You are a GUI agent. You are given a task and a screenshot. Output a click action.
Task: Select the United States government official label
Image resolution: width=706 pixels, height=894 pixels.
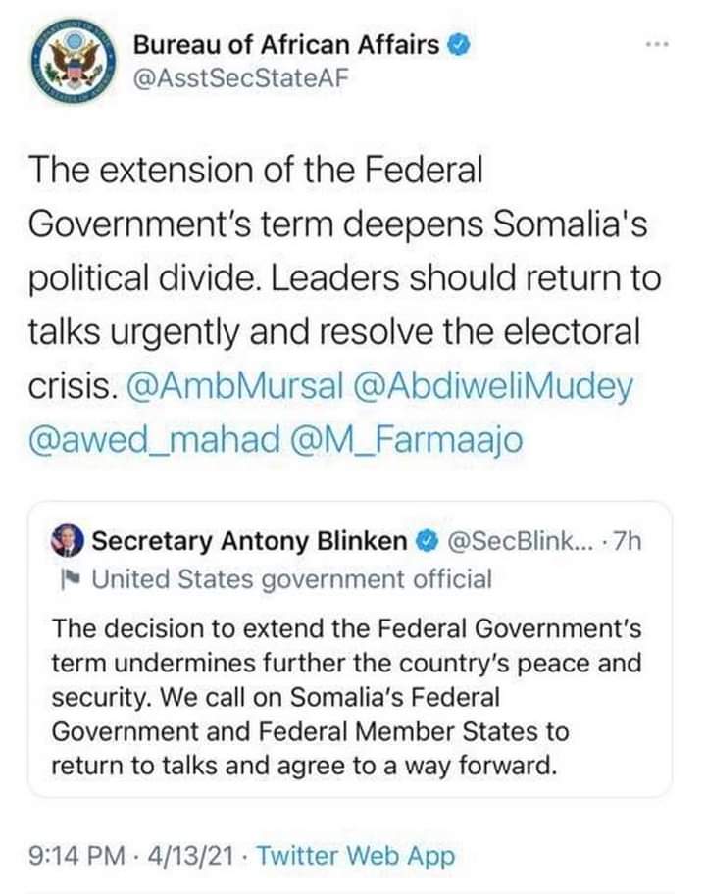coord(291,579)
